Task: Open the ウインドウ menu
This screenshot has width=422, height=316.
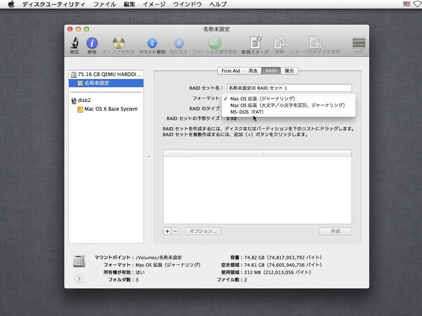Action: coord(188,4)
